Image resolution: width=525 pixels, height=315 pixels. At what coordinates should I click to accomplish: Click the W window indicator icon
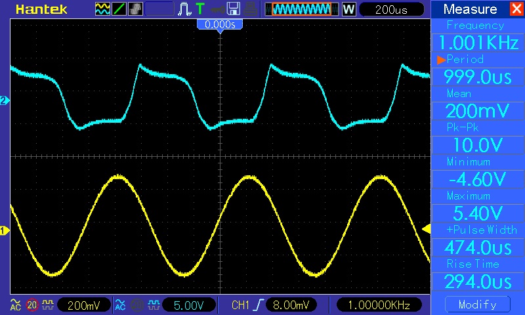[x=348, y=9]
